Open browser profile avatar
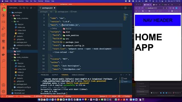The image size is (182, 102). point(176,8)
